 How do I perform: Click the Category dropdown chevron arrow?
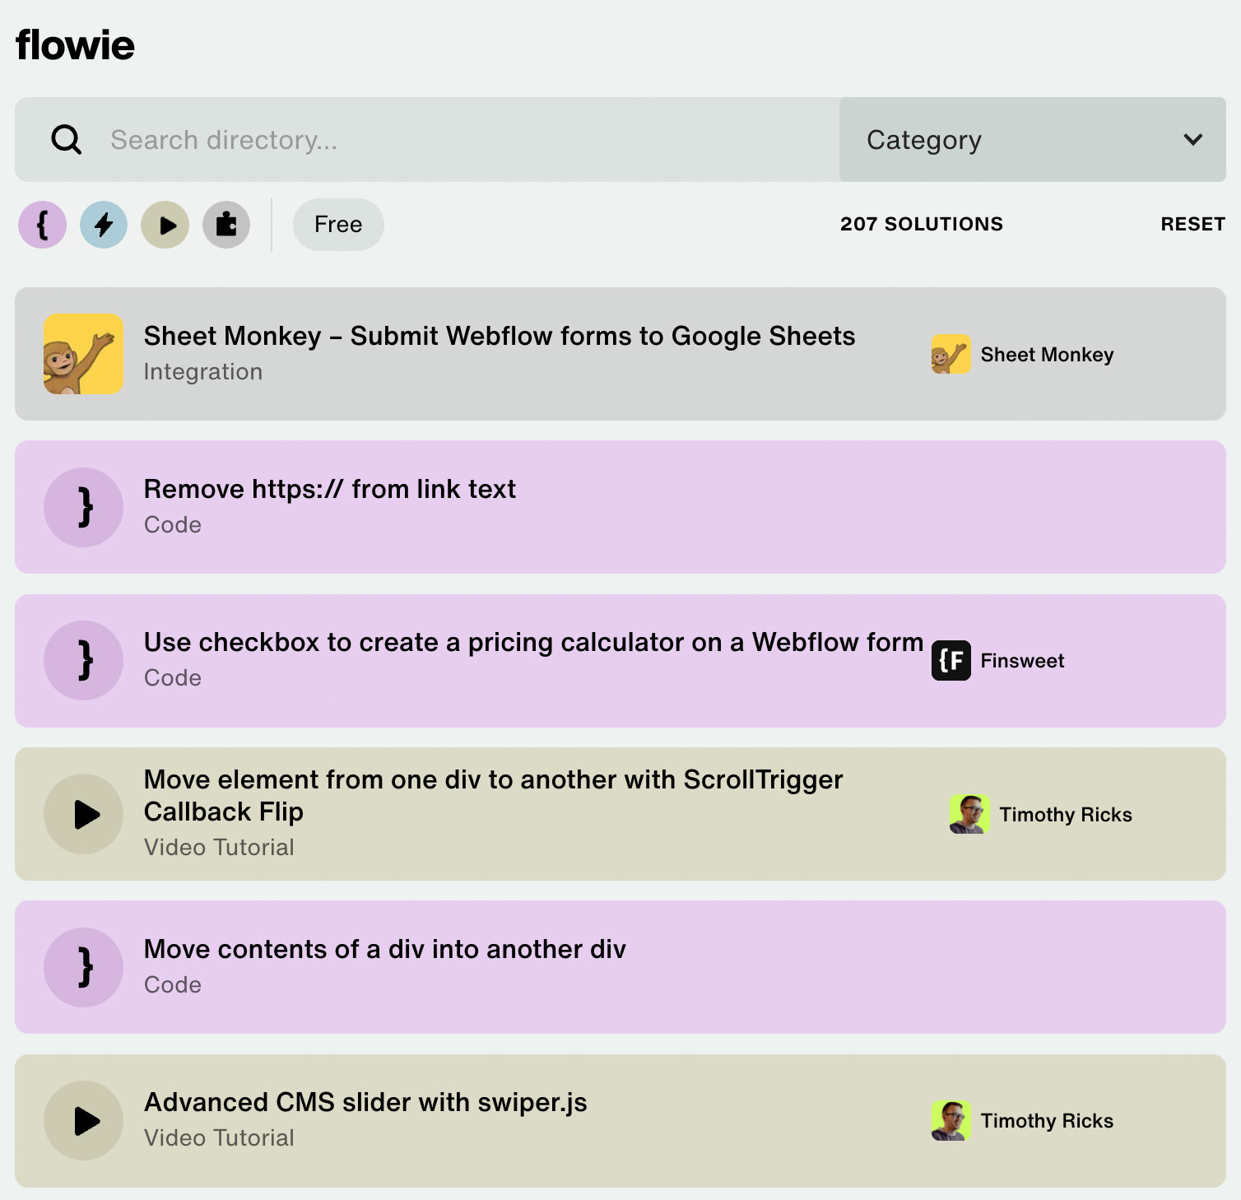point(1192,140)
